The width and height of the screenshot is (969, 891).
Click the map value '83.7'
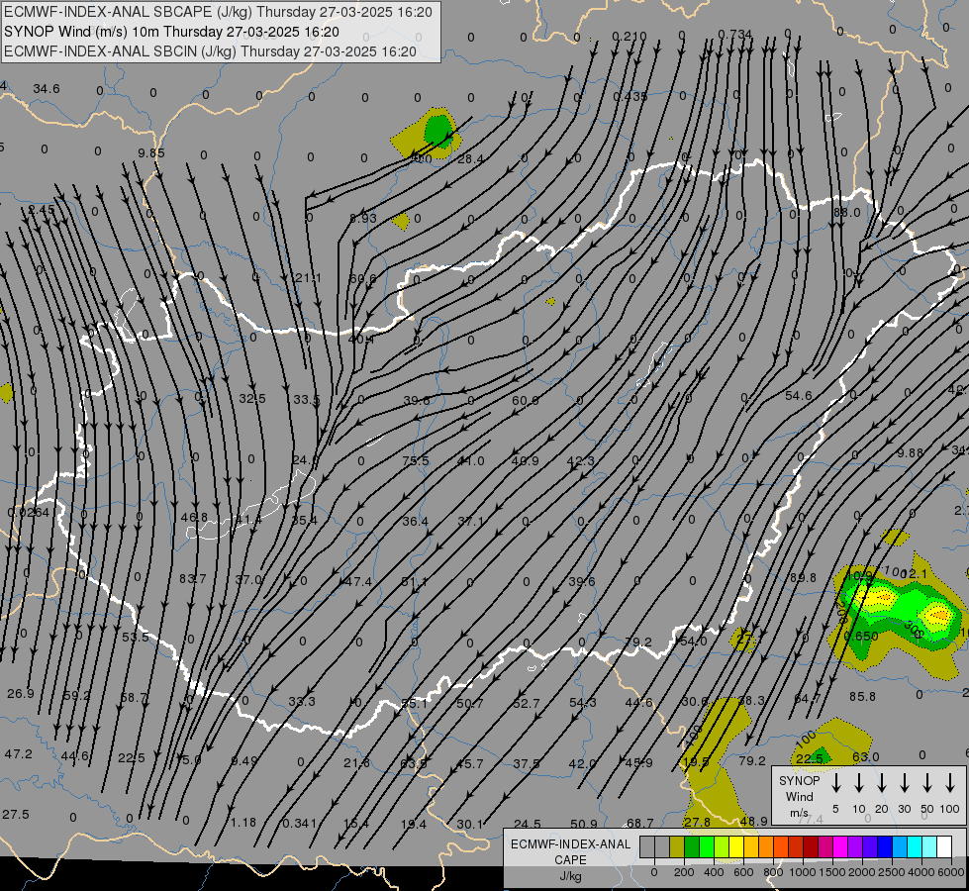tap(193, 579)
